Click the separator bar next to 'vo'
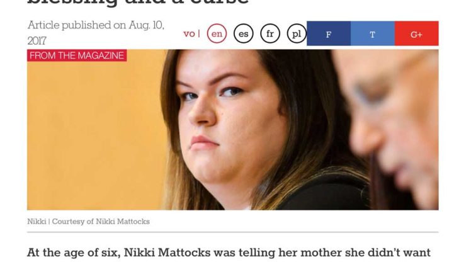Viewport: 466px width, 262px height. coord(199,33)
